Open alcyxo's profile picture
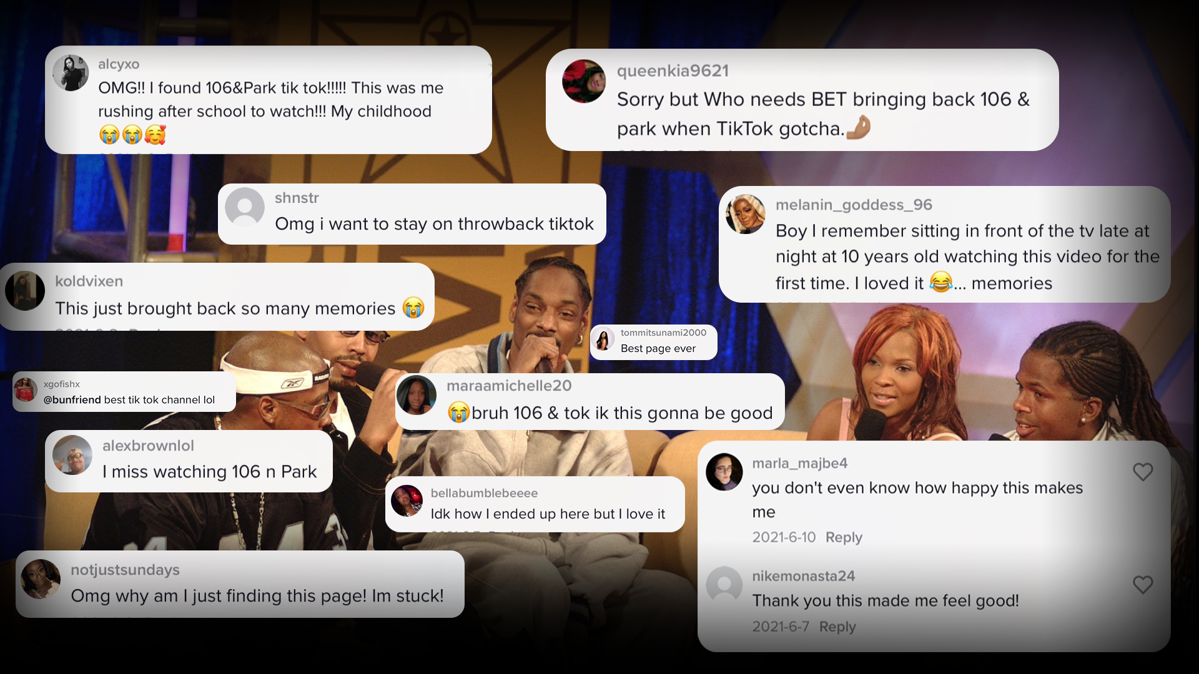The width and height of the screenshot is (1199, 674). pyautogui.click(x=71, y=73)
